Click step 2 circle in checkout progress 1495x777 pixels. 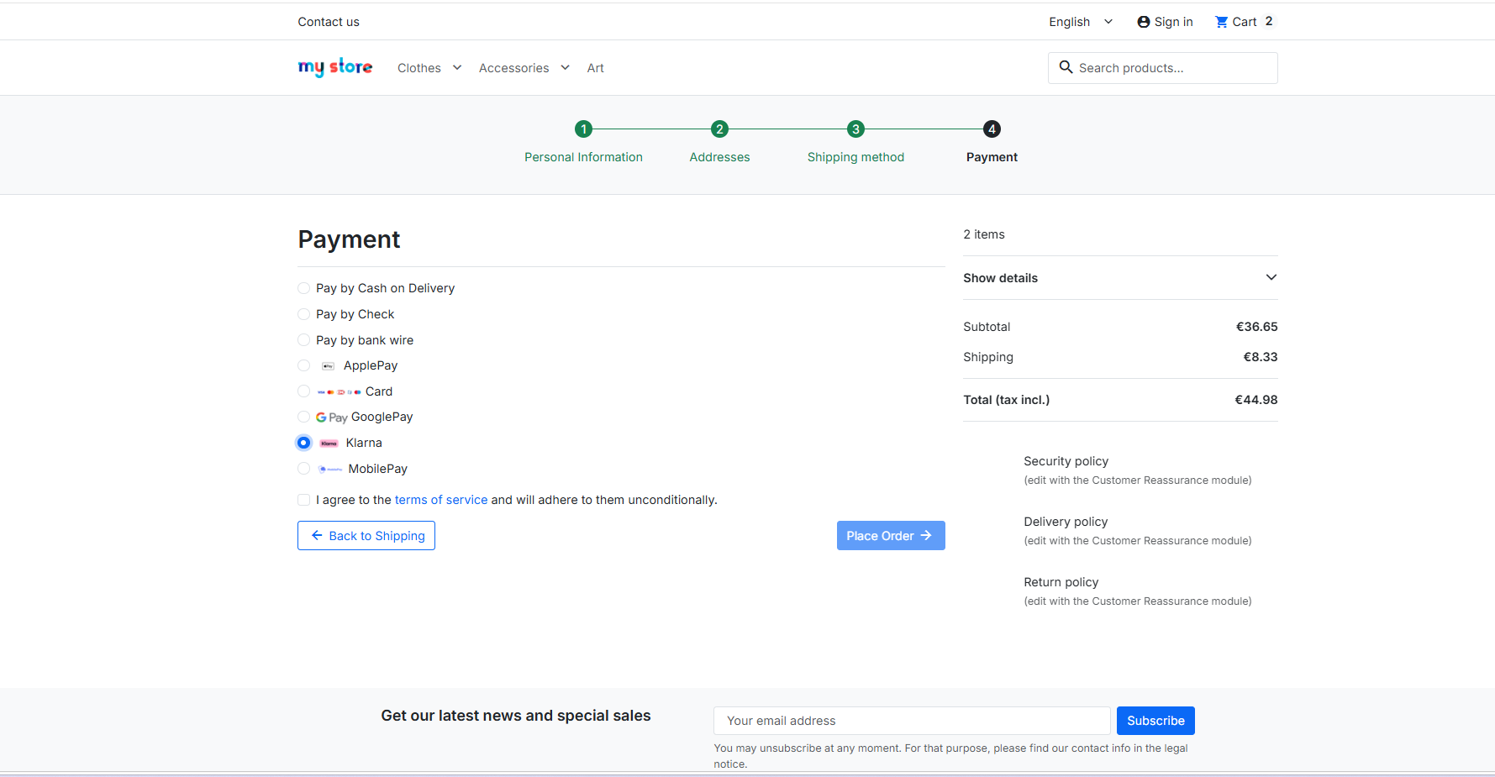click(719, 129)
